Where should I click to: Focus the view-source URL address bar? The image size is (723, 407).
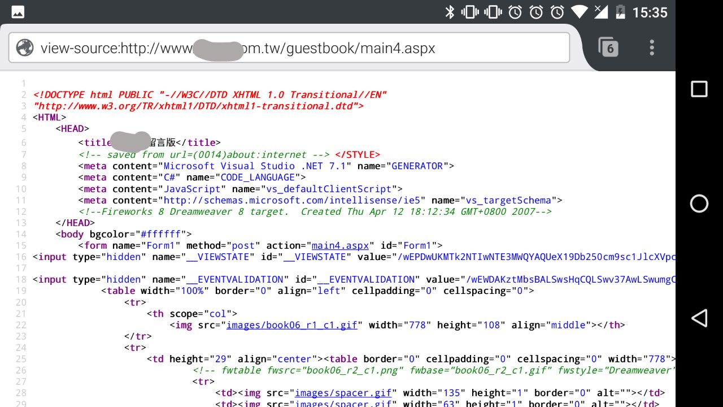(x=294, y=48)
